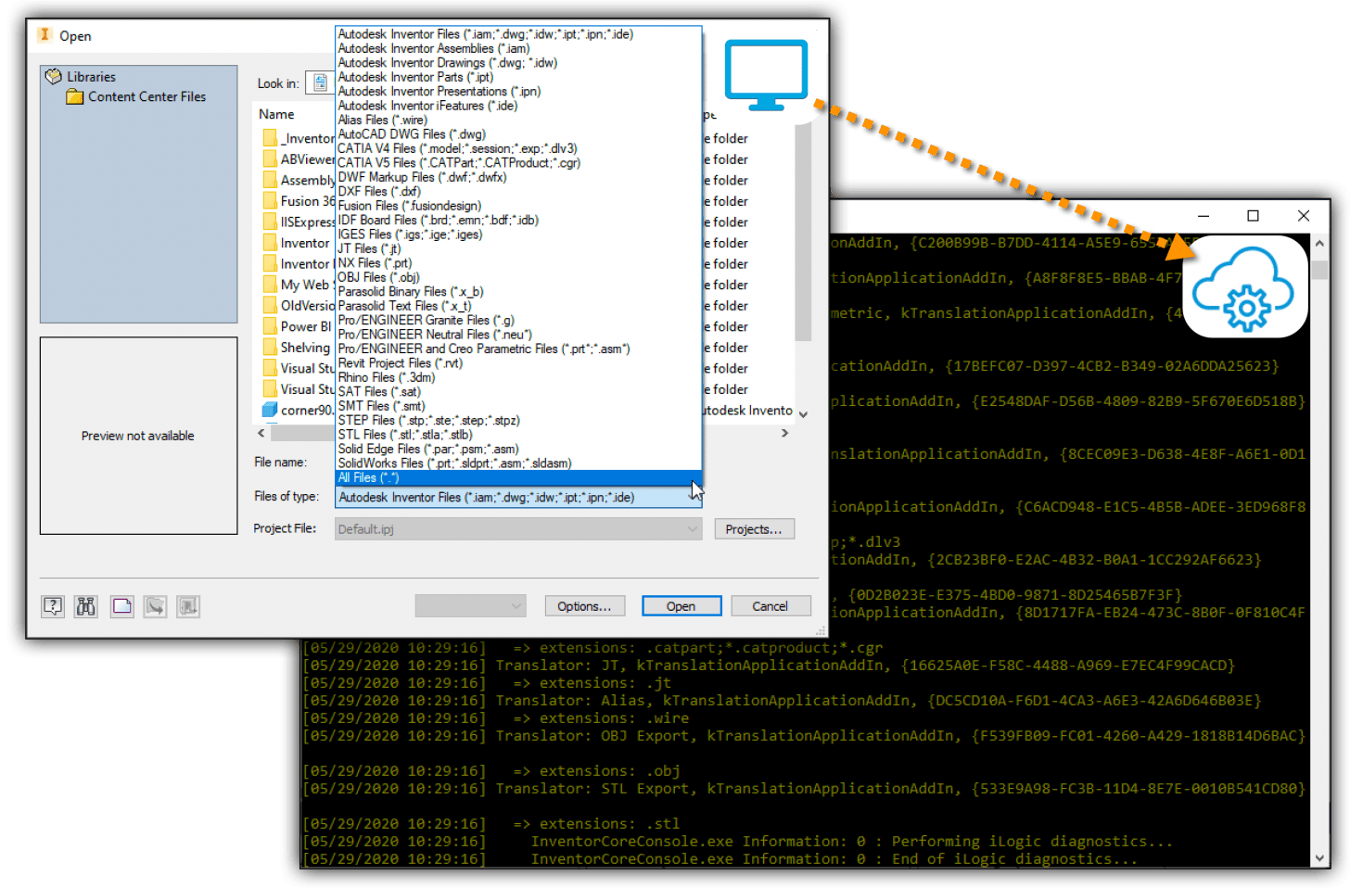Select Rhino Files (*.3dm) option

(x=387, y=377)
